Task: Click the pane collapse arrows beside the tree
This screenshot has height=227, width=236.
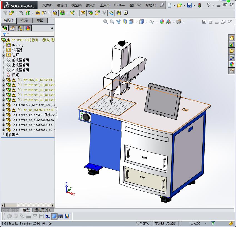Action: point(56,113)
